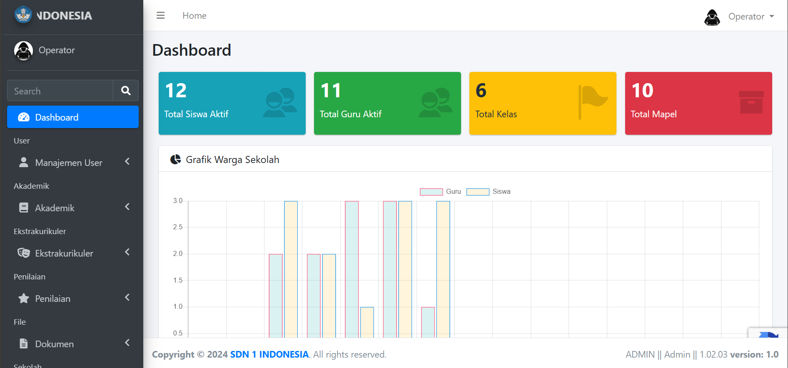The image size is (788, 368).
Task: Click the search magnifier button
Action: click(126, 91)
